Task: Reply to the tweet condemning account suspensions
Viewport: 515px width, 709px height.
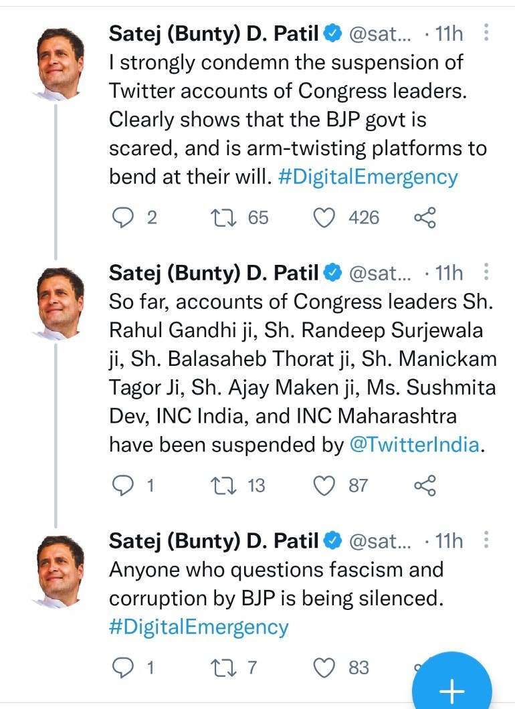Action: (122, 217)
